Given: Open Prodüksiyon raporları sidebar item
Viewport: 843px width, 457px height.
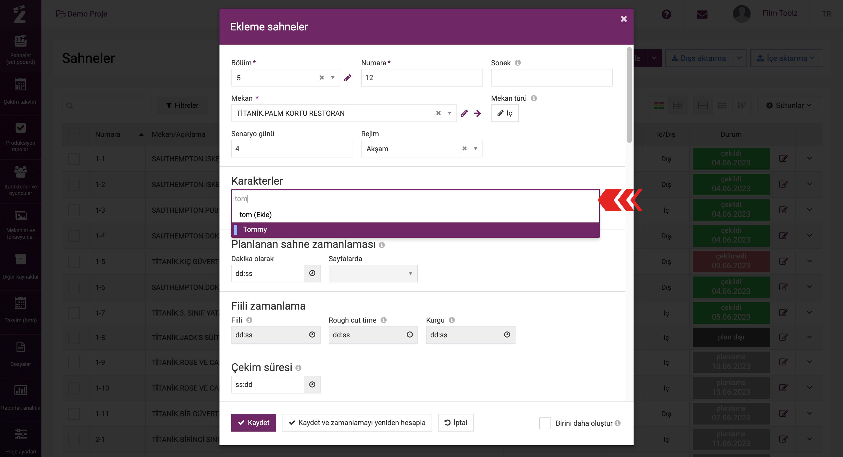Looking at the screenshot, I should click(x=21, y=137).
